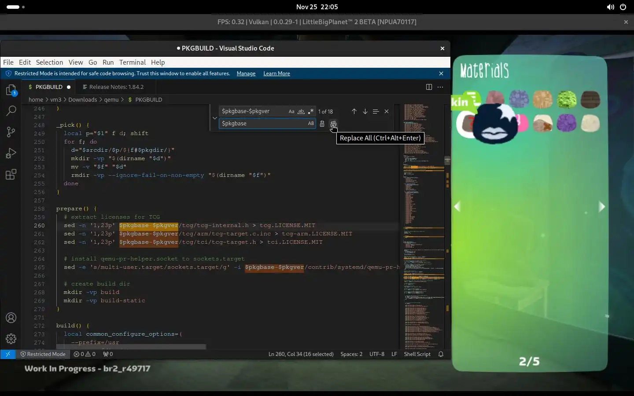Toggle Match Case in find

coord(291,111)
